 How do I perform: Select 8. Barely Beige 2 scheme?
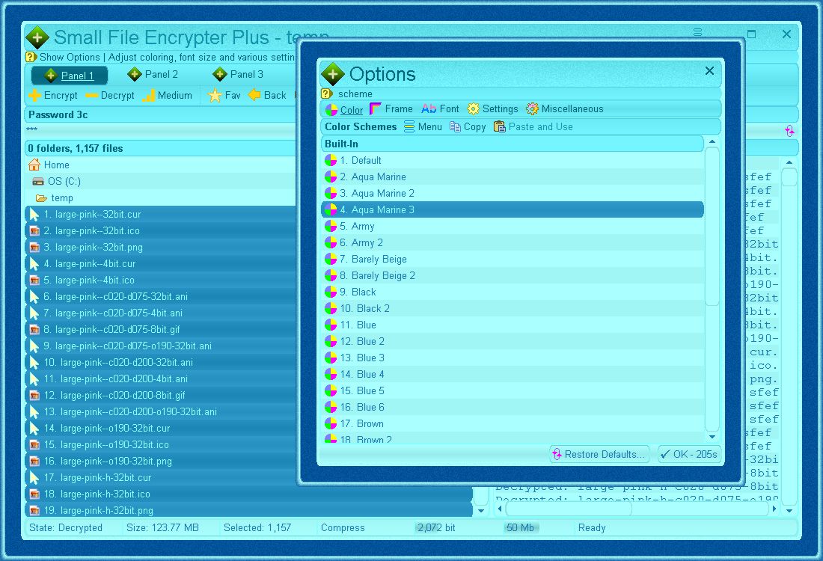pyautogui.click(x=513, y=275)
